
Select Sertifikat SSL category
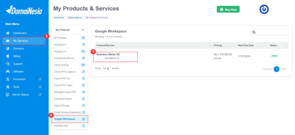[x=70, y=126]
